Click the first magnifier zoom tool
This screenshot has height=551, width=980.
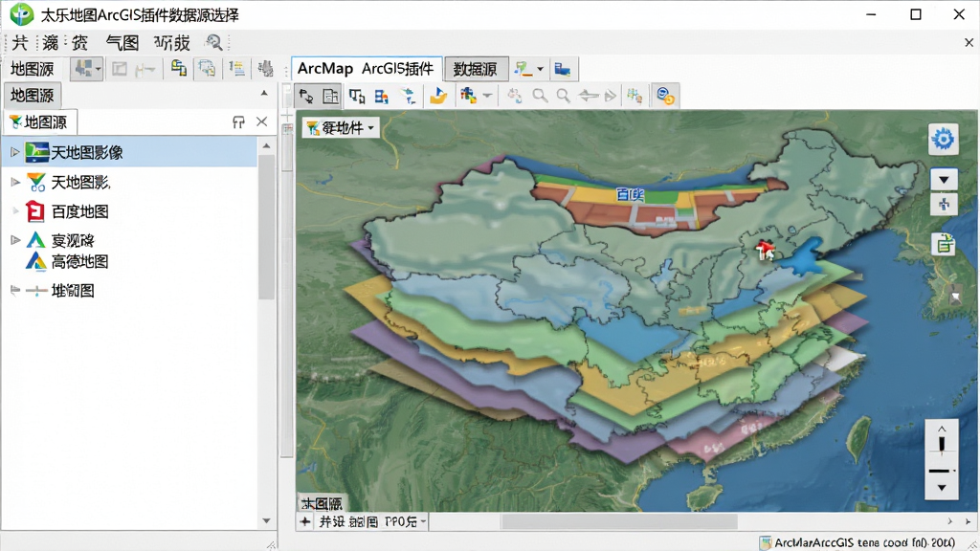pos(540,96)
